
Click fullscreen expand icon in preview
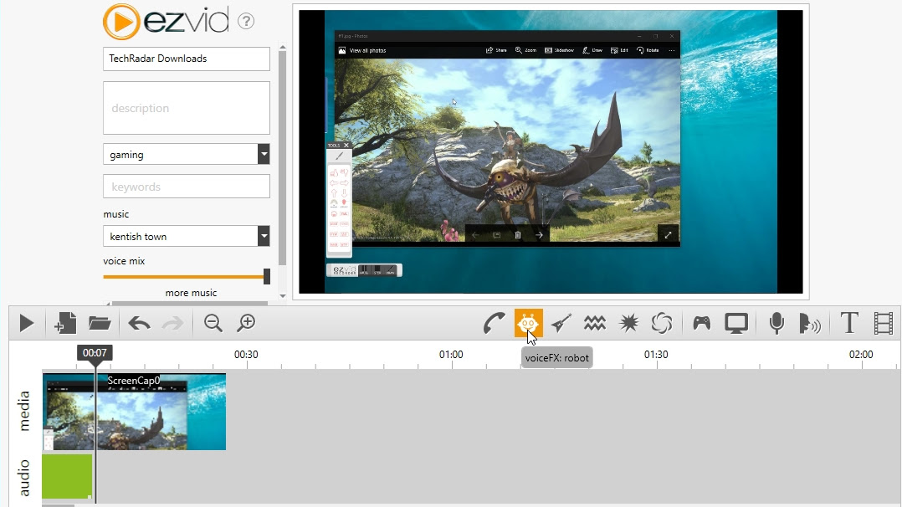click(668, 235)
